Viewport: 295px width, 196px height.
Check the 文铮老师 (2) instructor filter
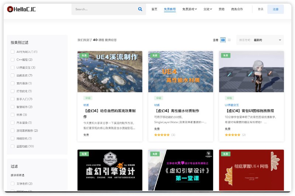[x=13, y=183]
